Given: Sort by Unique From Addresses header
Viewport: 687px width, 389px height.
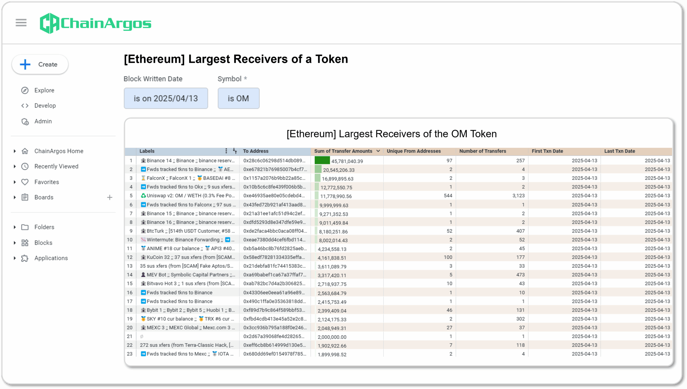Looking at the screenshot, I should (414, 151).
